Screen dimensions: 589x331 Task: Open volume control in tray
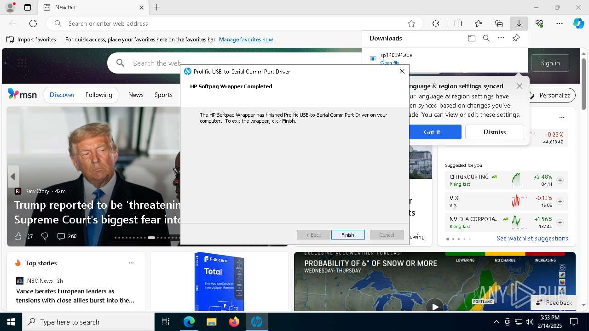[529, 322]
